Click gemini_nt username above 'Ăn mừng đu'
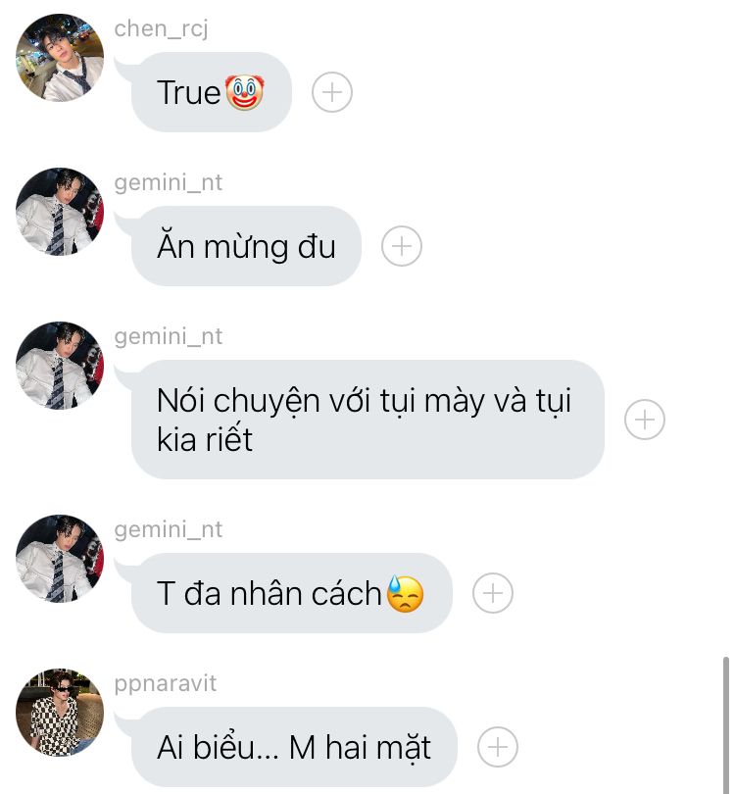 pos(168,182)
